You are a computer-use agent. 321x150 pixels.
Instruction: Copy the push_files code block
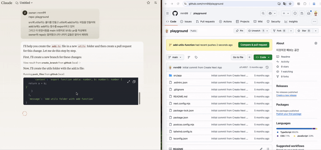[x=134, y=82]
